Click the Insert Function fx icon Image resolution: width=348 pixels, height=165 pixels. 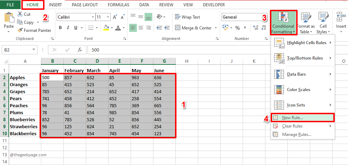(x=80, y=50)
